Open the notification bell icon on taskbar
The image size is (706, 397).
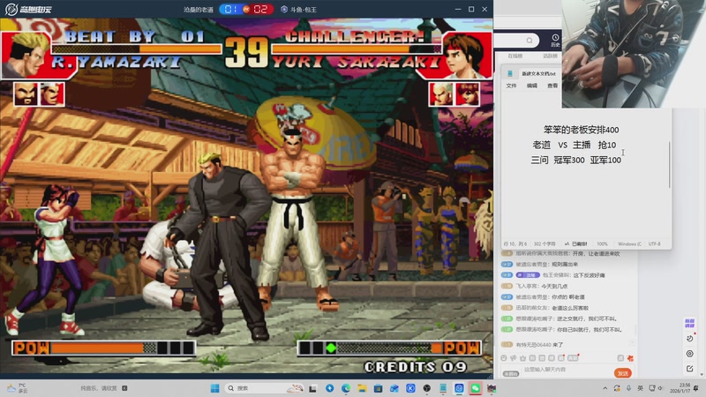[x=696, y=388]
